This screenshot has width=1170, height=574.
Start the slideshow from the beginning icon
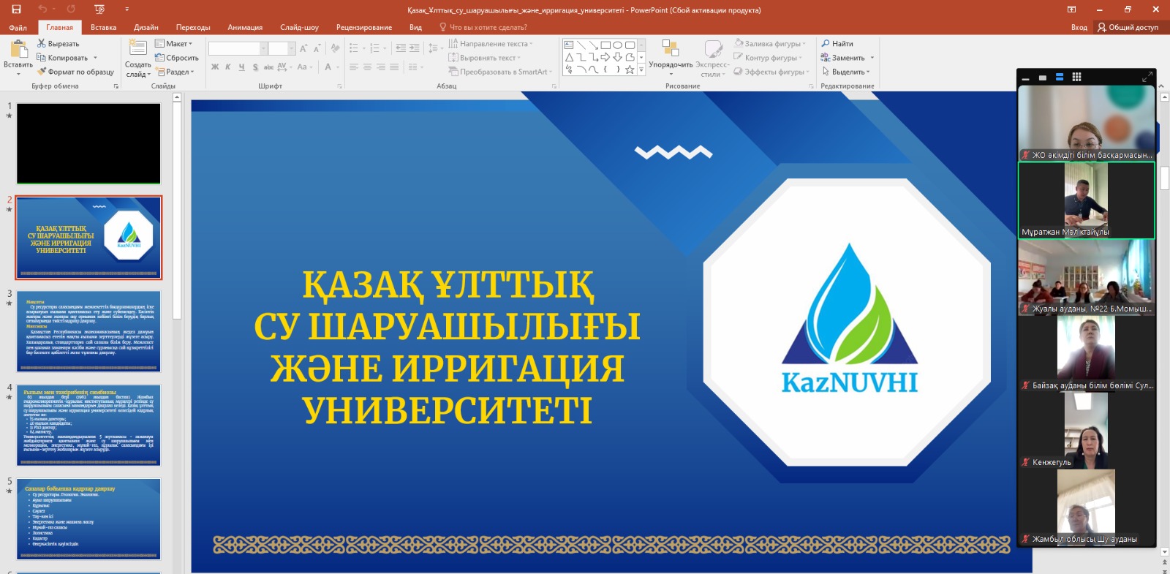[99, 10]
